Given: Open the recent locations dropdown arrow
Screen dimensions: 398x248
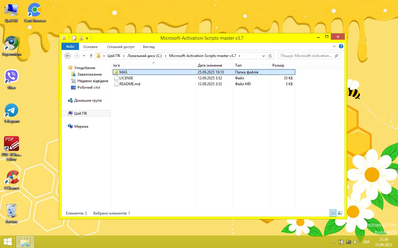Looking at the screenshot, I should pos(84,56).
